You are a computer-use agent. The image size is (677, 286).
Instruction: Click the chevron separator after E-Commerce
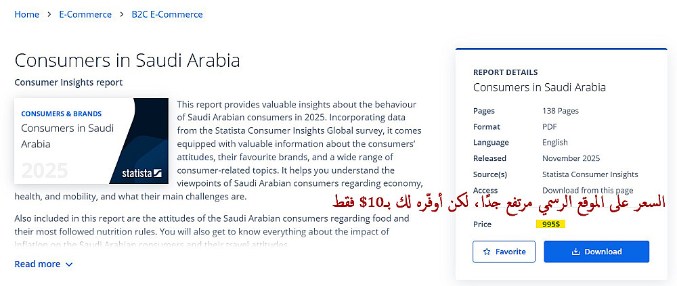coord(122,14)
